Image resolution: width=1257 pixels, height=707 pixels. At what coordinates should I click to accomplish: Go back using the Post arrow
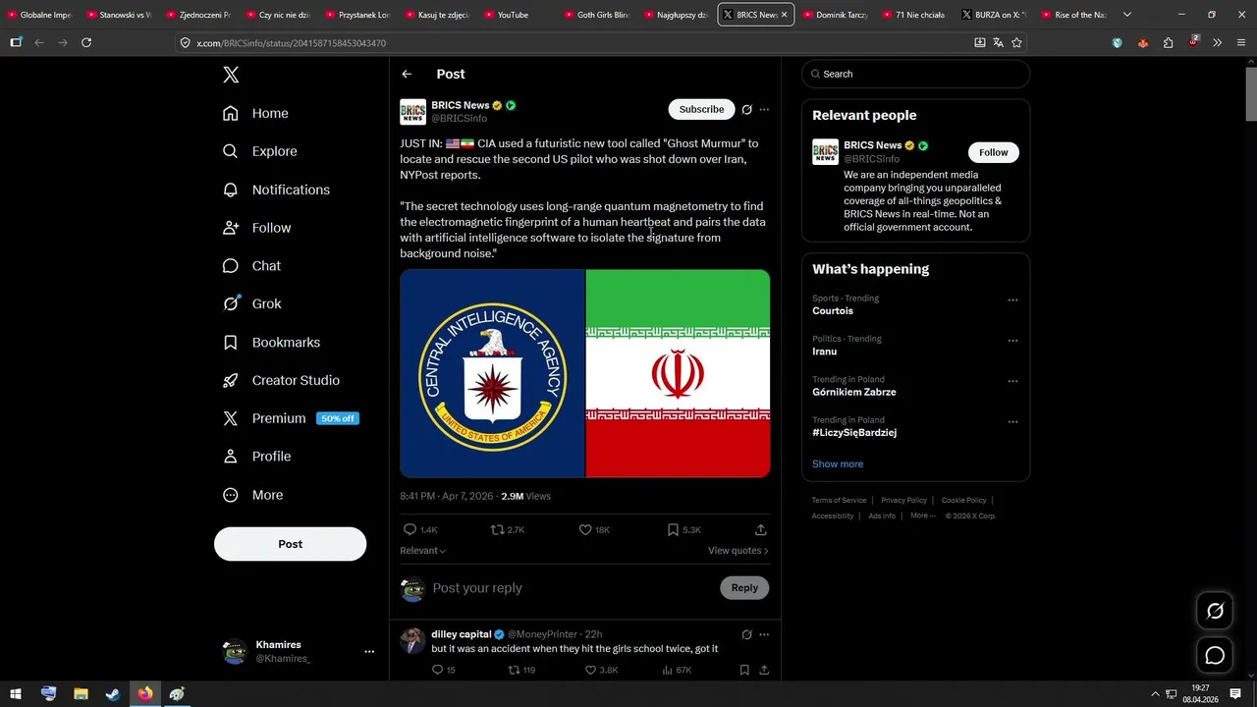[407, 74]
